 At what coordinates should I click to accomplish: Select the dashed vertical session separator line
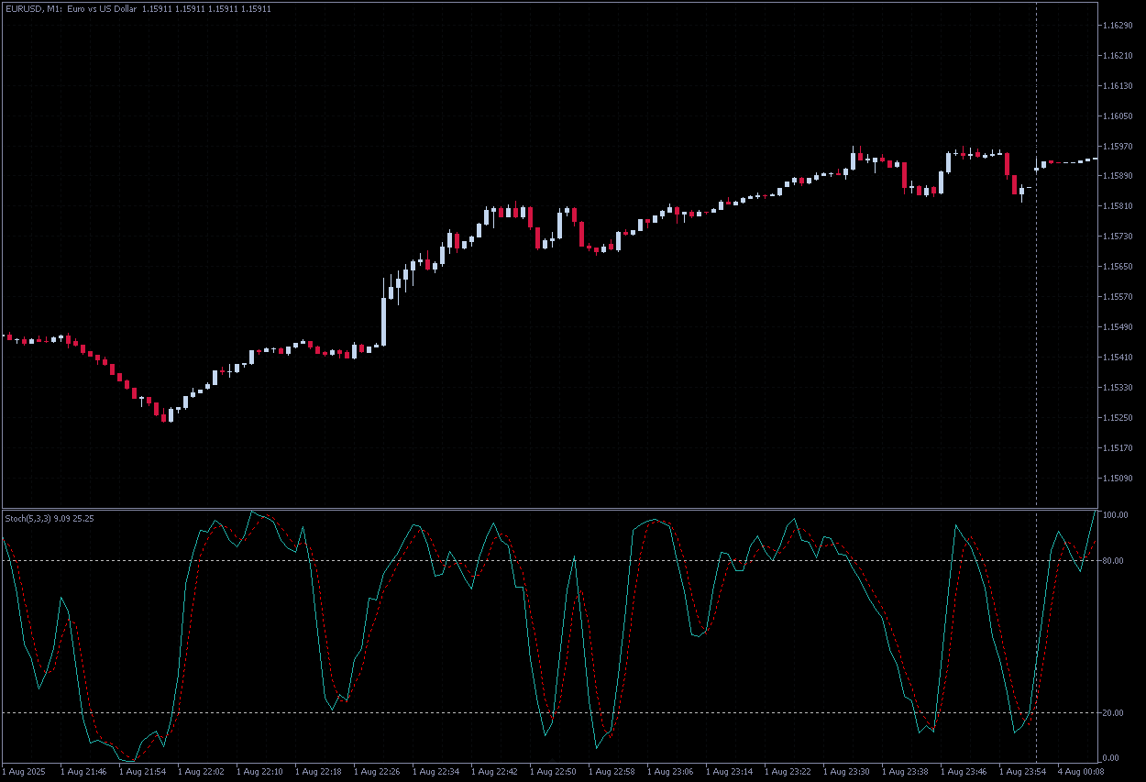[1036, 321]
